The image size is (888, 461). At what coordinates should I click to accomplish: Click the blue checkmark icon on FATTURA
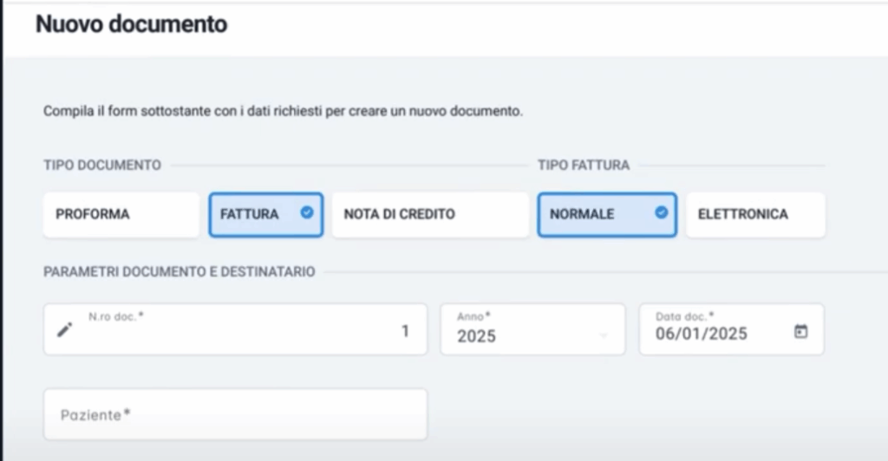(x=306, y=211)
